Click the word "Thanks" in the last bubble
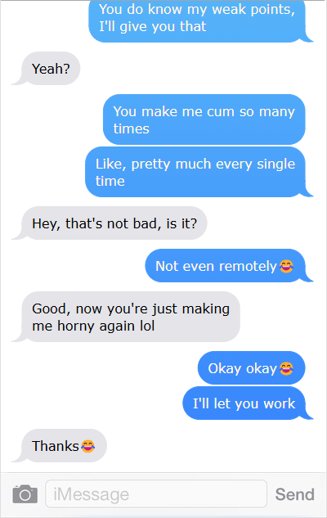The height and width of the screenshot is (518, 327). 55,446
